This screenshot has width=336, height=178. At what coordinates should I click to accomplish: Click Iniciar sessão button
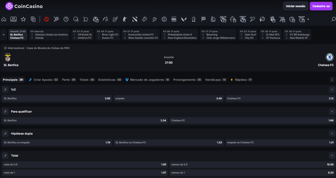pos(296,6)
